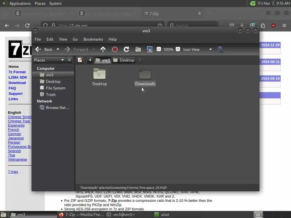Open the Firefox extensions puzzle icon
The width and height of the screenshot is (291, 218).
pos(263,25)
